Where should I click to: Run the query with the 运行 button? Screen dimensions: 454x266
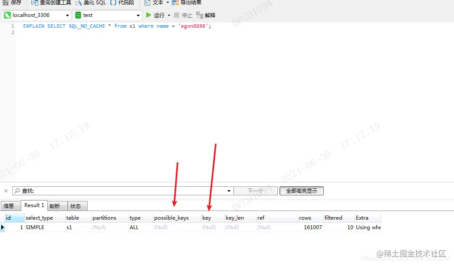pyautogui.click(x=155, y=15)
